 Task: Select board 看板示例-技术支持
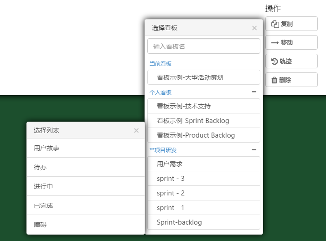click(203, 106)
